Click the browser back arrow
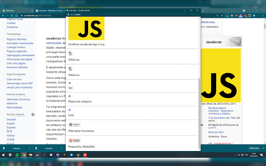The height and width of the screenshot is (166, 266). tap(4, 15)
